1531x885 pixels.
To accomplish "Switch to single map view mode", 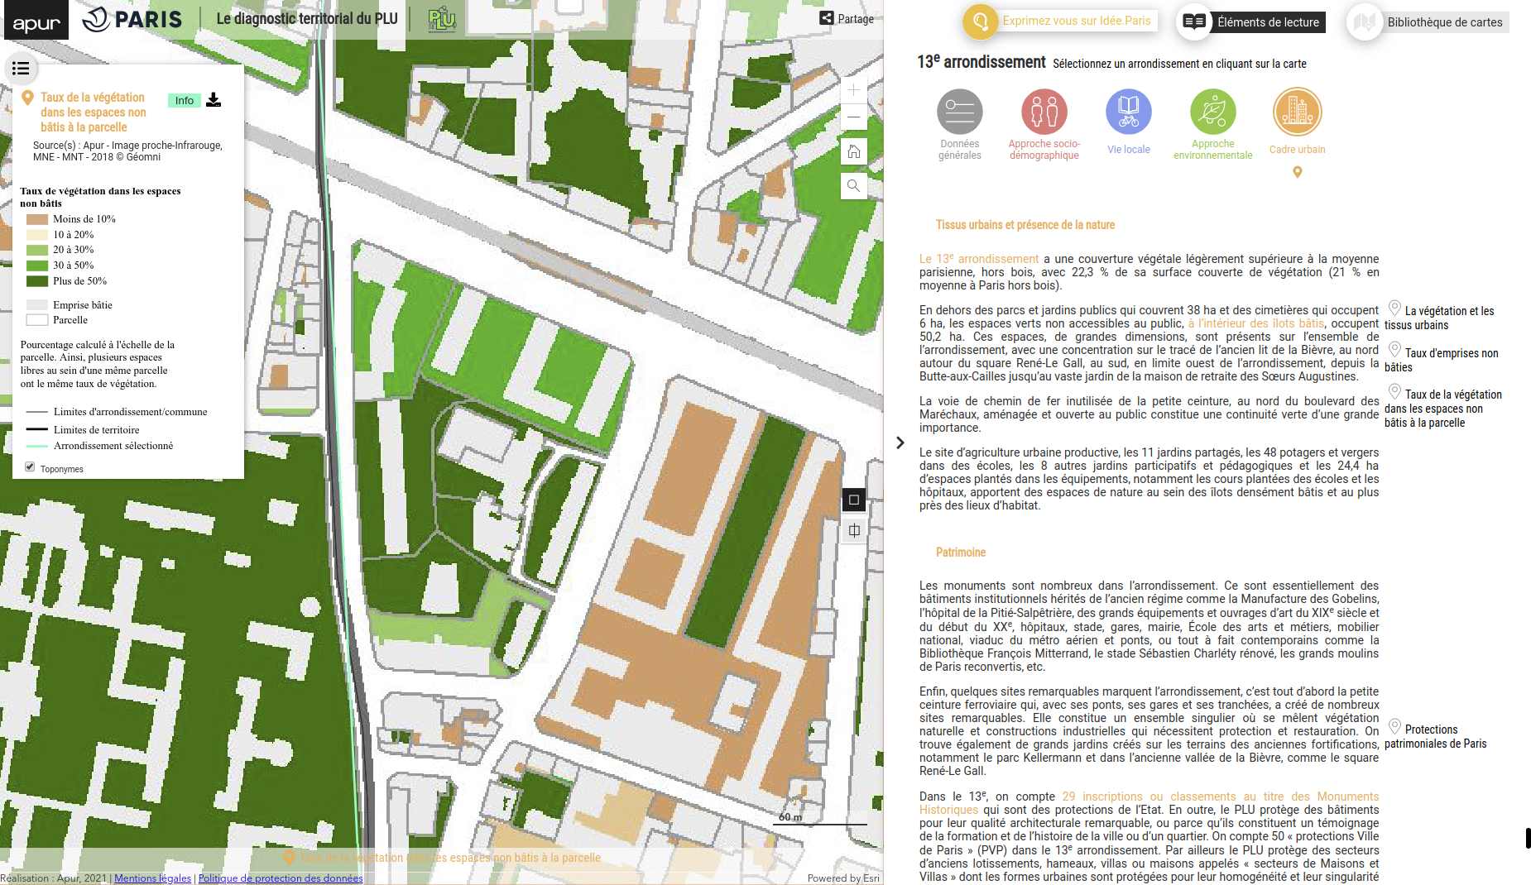I will pyautogui.click(x=854, y=500).
